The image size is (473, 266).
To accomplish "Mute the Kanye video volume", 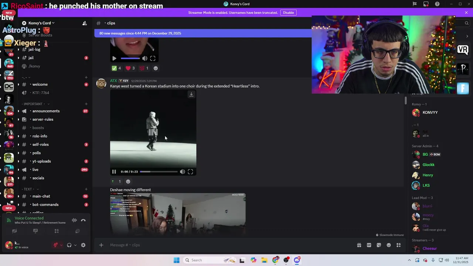I will point(182,172).
